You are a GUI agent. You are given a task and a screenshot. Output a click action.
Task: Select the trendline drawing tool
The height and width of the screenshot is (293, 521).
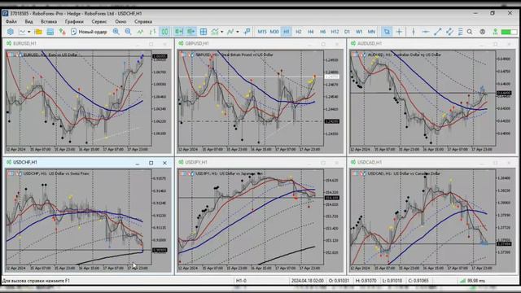point(438,32)
